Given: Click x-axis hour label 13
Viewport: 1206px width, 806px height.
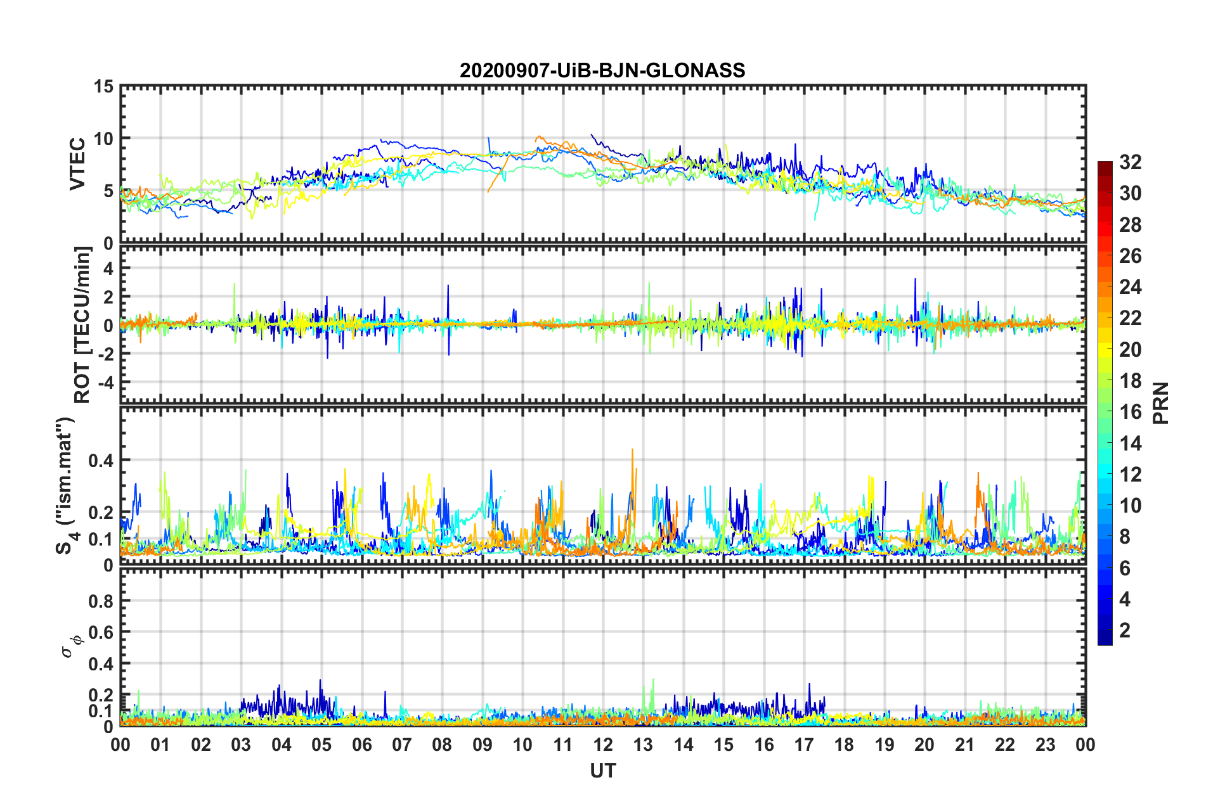Looking at the screenshot, I should point(643,745).
